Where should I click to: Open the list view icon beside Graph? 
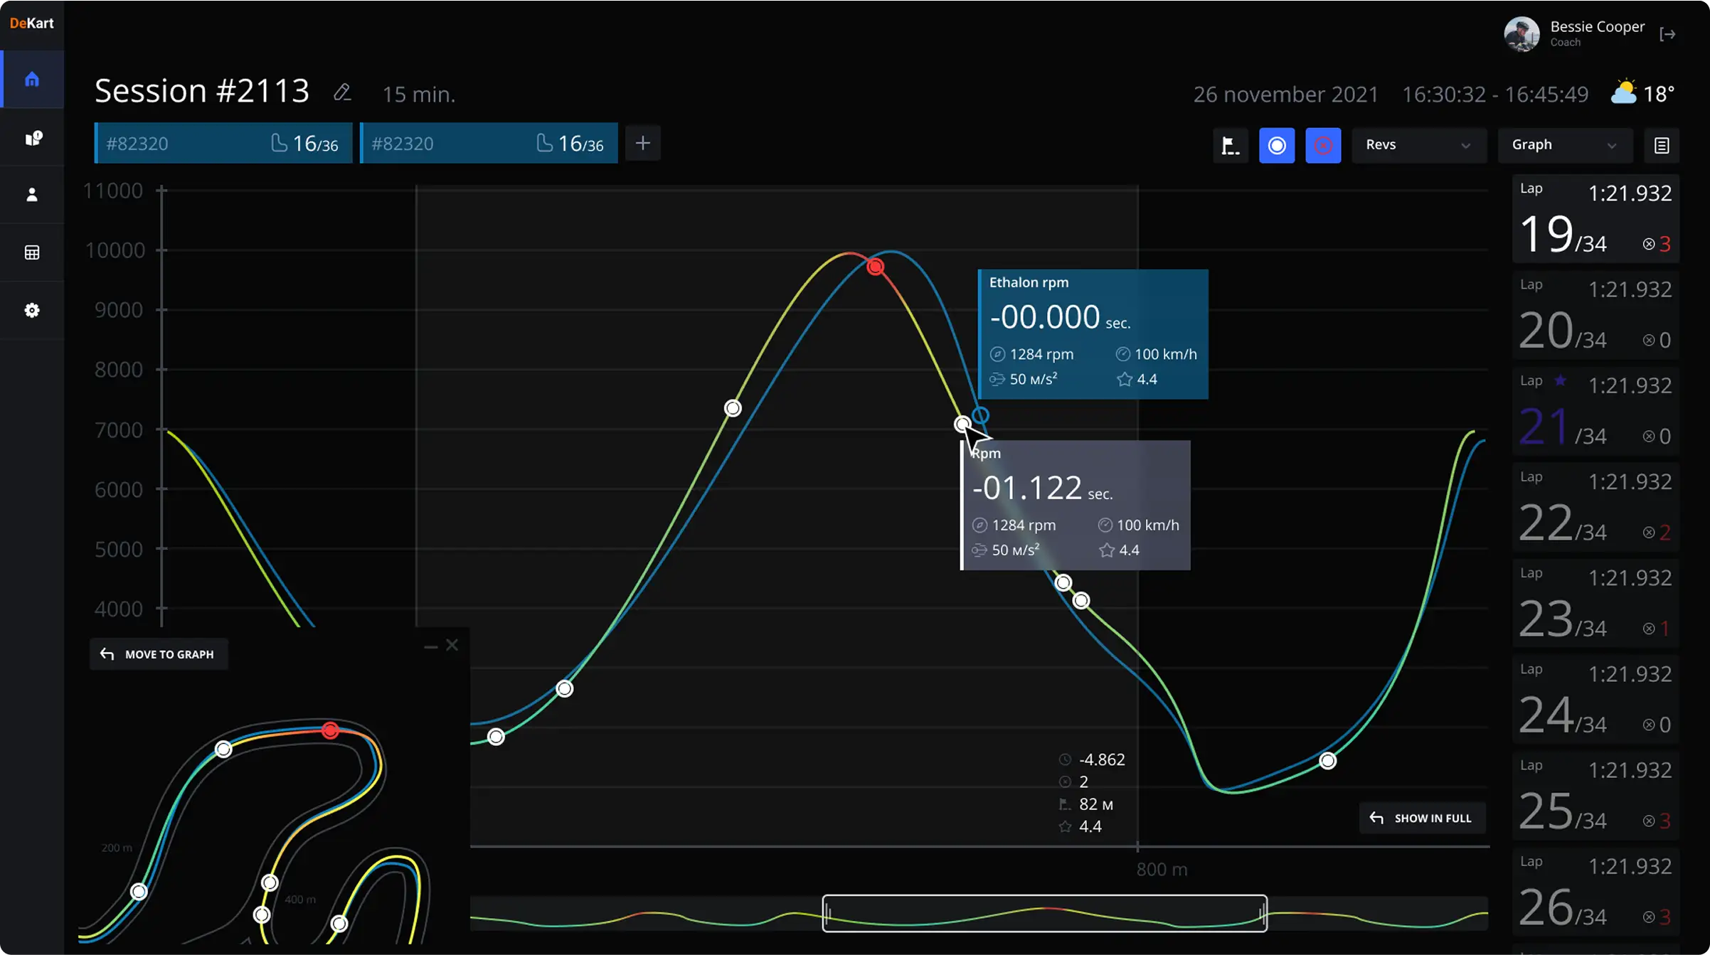pos(1662,146)
